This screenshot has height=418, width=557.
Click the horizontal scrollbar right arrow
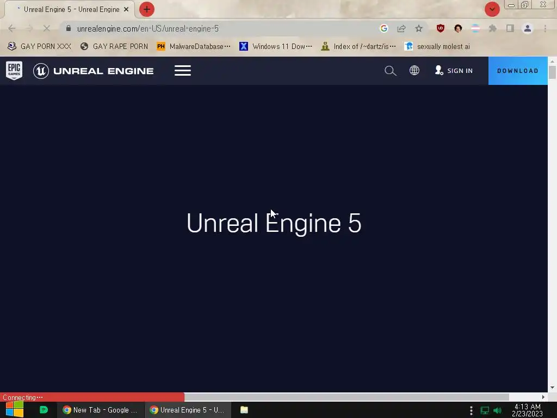[x=543, y=397]
